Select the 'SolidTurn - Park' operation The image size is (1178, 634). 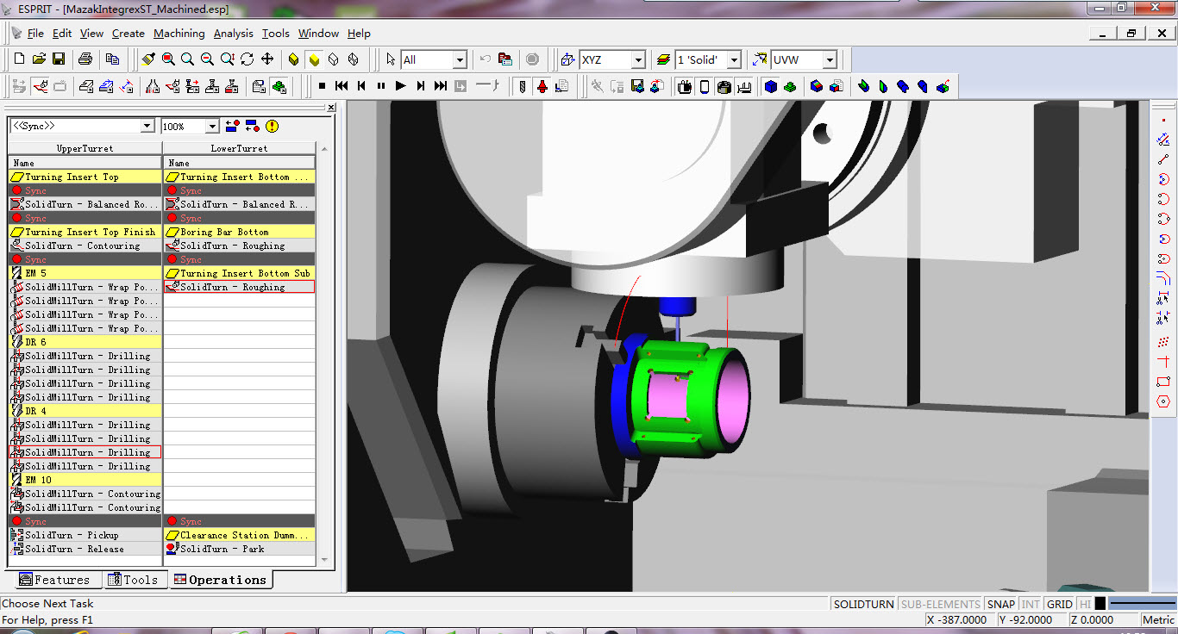point(239,549)
